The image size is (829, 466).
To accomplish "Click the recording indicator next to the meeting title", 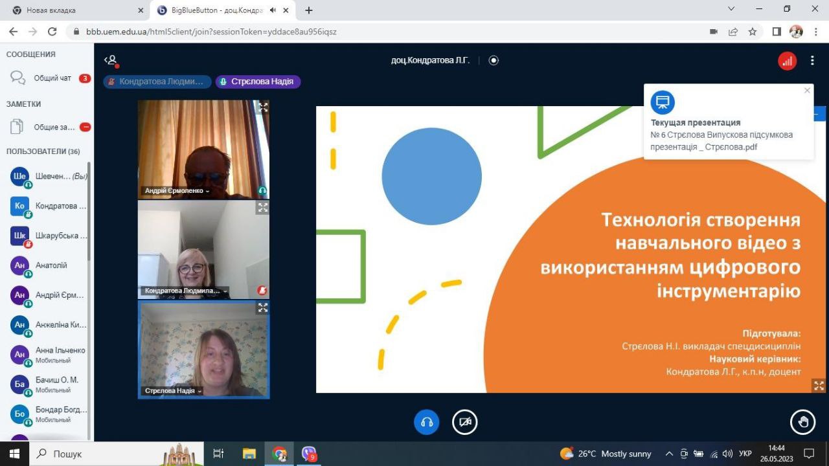I will pyautogui.click(x=494, y=60).
